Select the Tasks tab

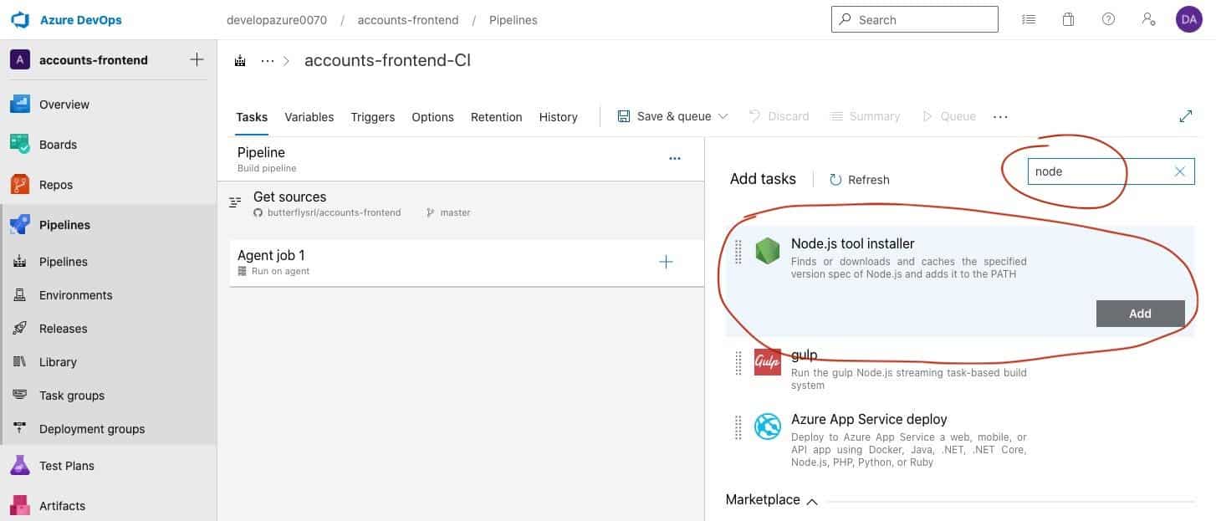252,117
